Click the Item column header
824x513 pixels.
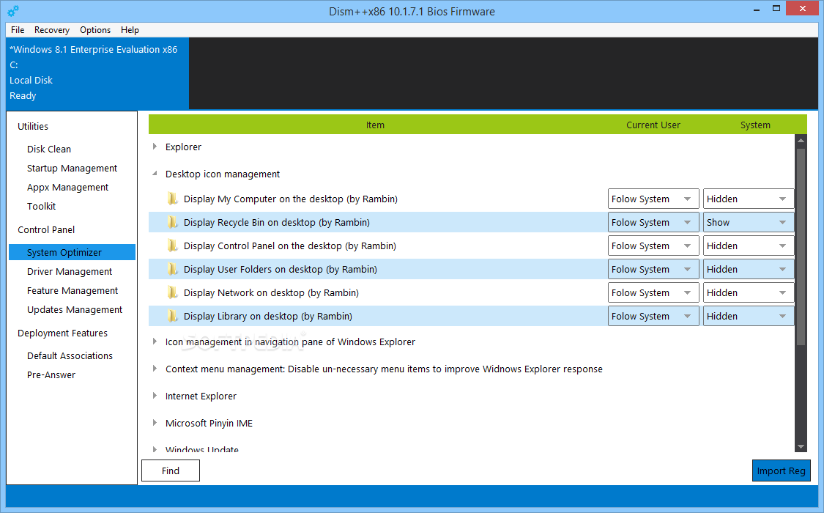375,125
